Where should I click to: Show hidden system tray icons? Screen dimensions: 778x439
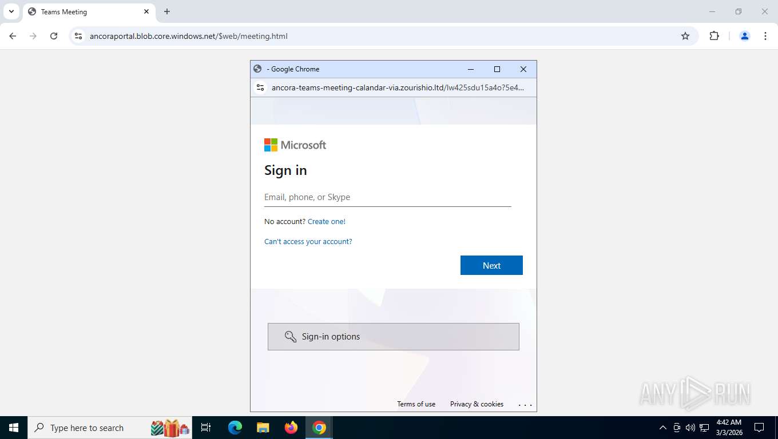pyautogui.click(x=663, y=428)
